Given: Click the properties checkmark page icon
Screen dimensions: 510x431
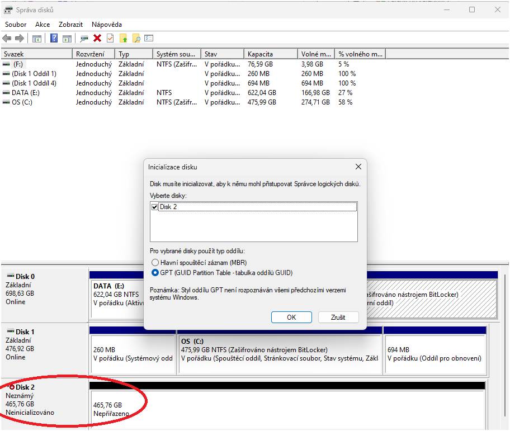Looking at the screenshot, I should click(110, 38).
